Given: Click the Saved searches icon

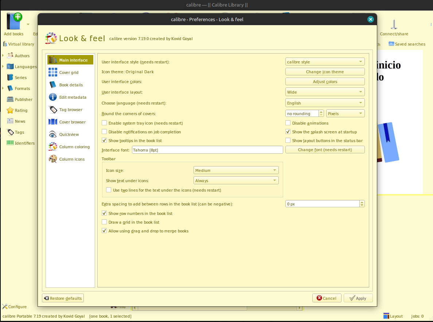Looking at the screenshot, I should (x=391, y=44).
